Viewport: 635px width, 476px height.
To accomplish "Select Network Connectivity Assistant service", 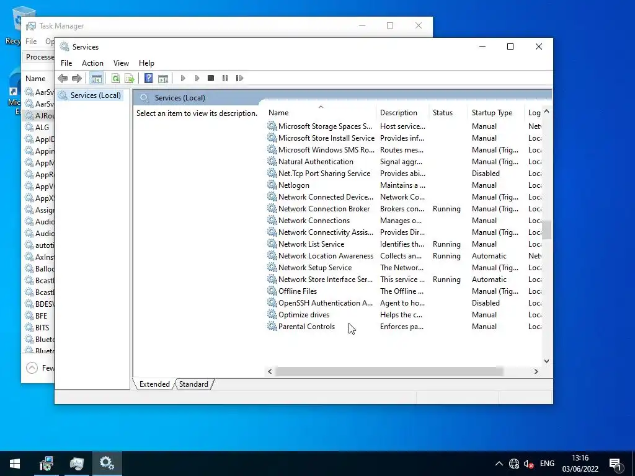I will pyautogui.click(x=404, y=232).
